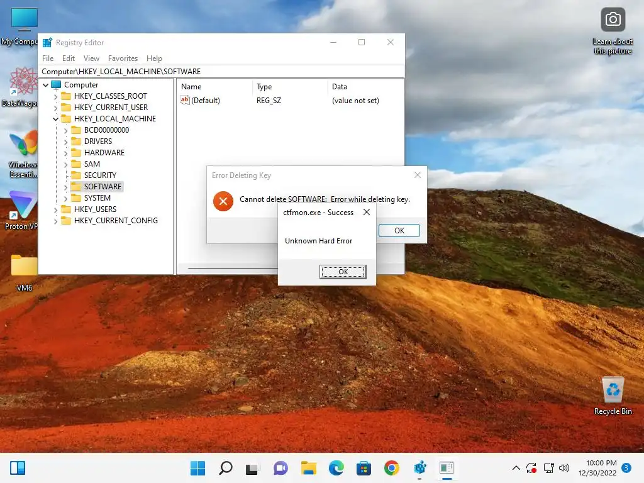Show hidden system tray icons
The height and width of the screenshot is (483, 644).
[516, 468]
